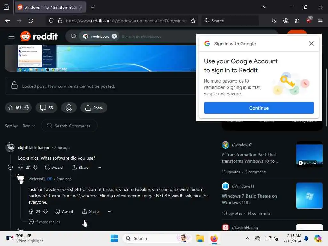This screenshot has width=328, height=246.
Task: Open the Firefox account icon
Action: [x=286, y=21]
